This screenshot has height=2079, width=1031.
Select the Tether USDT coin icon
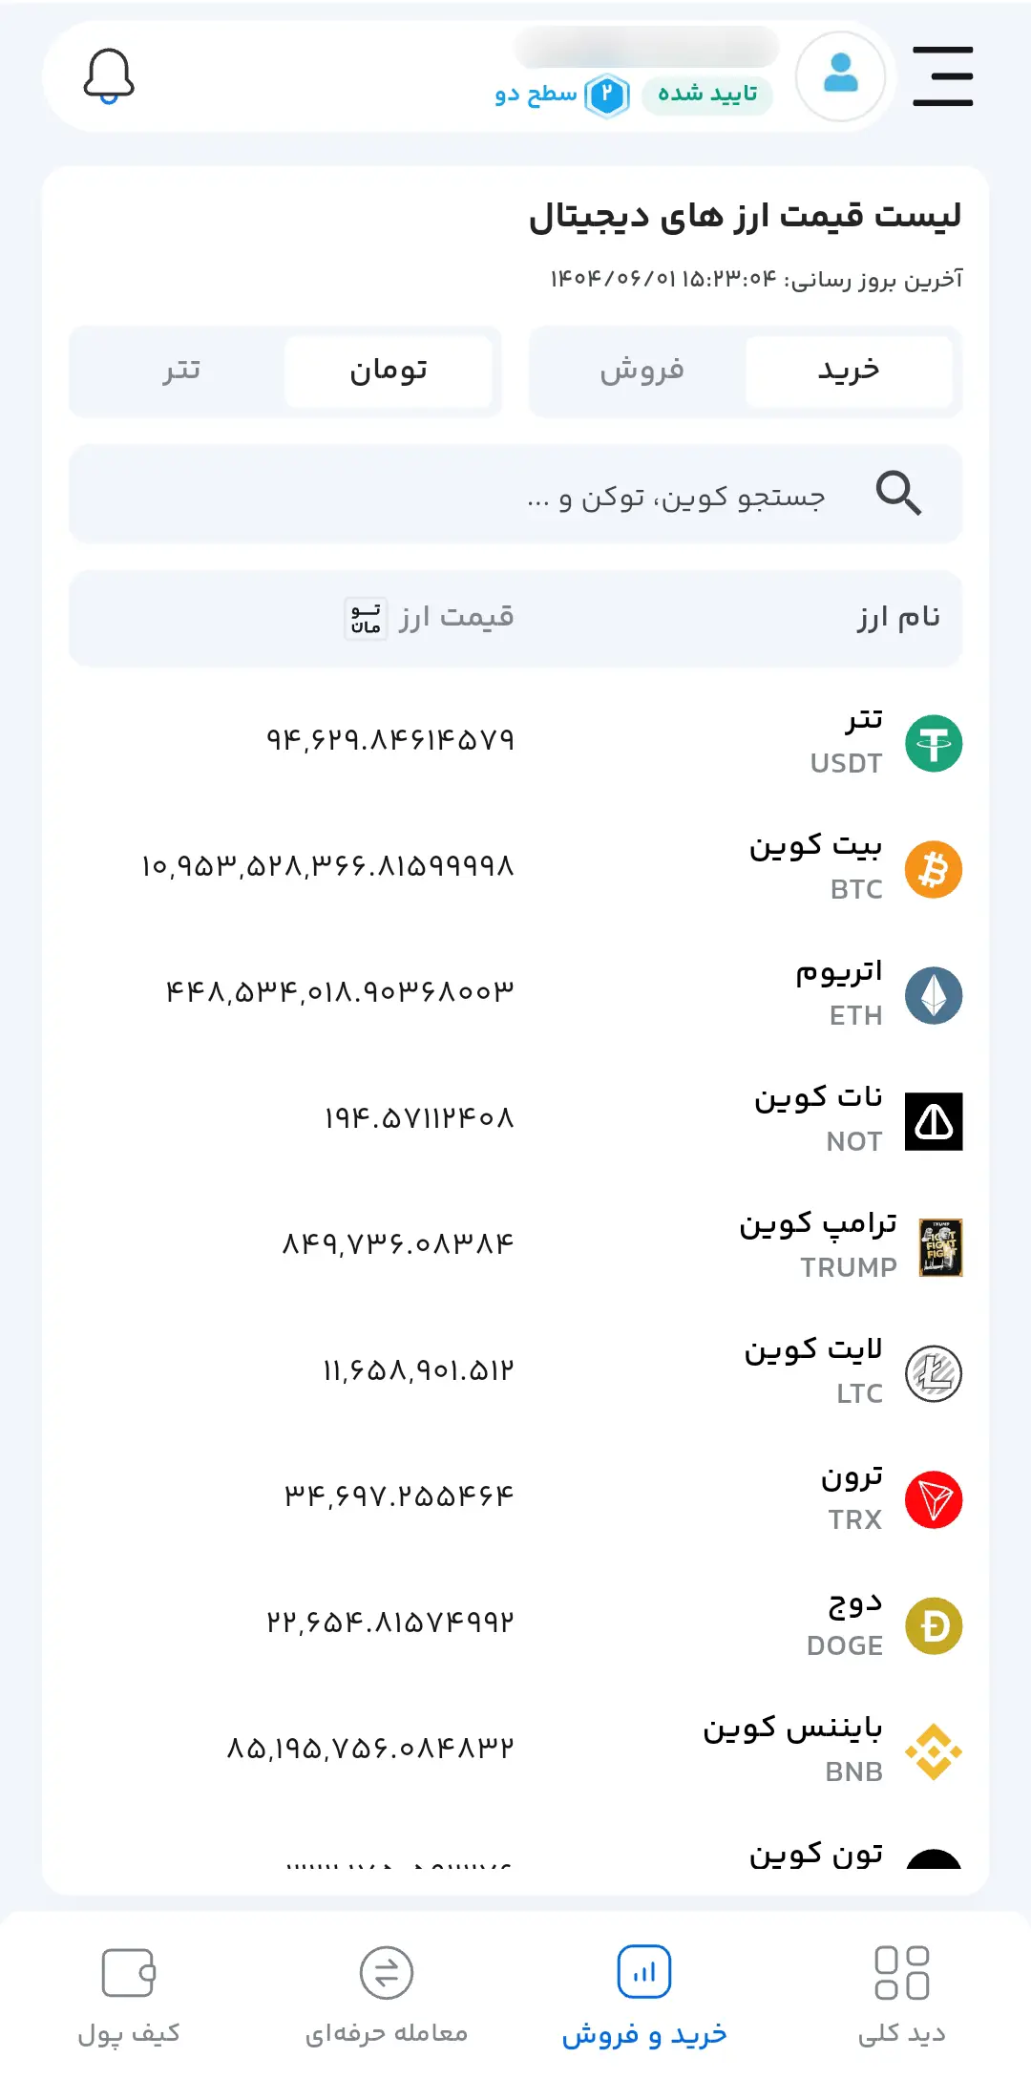pyautogui.click(x=933, y=743)
